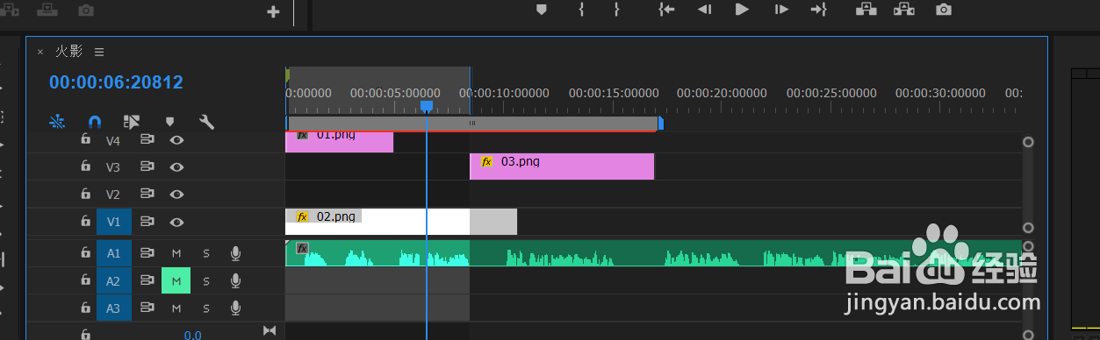The width and height of the screenshot is (1100, 340).
Task: Step forward one frame
Action: point(780,10)
